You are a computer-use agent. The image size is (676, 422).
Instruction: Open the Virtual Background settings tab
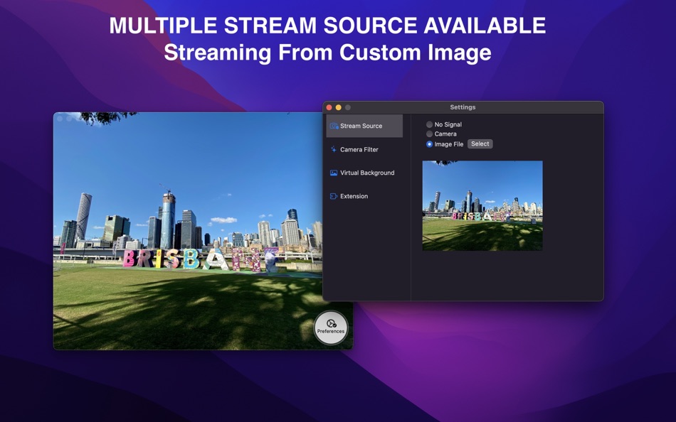pos(364,173)
